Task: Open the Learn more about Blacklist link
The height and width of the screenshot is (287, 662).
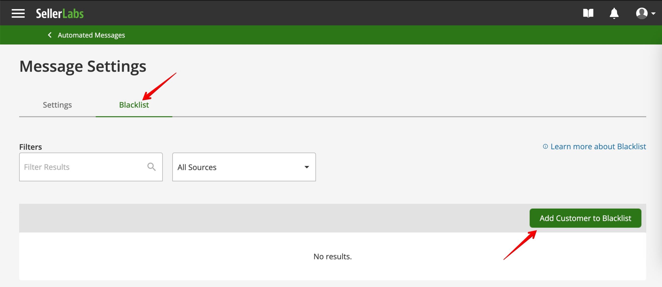Action: 598,146
